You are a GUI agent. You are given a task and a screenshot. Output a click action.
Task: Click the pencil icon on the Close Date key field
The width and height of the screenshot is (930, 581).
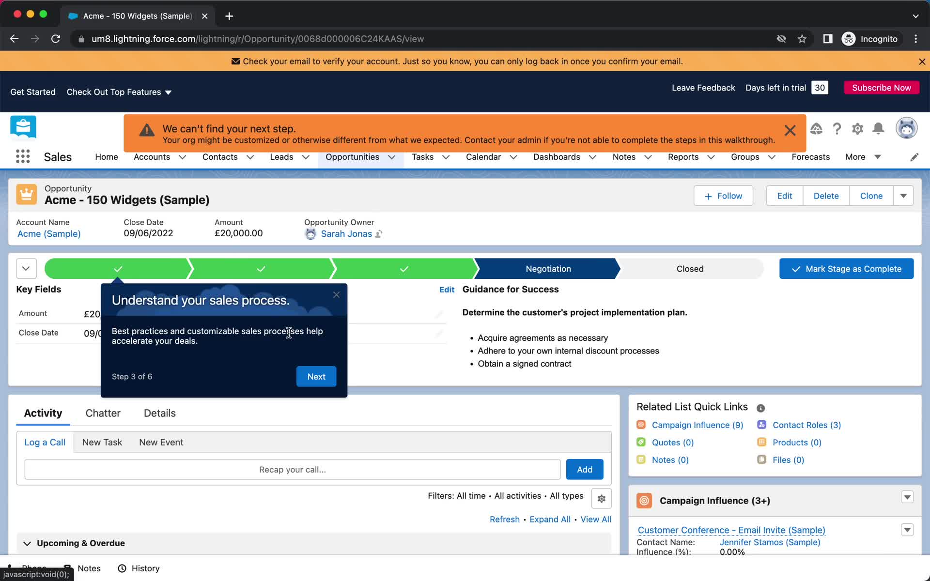pyautogui.click(x=439, y=333)
